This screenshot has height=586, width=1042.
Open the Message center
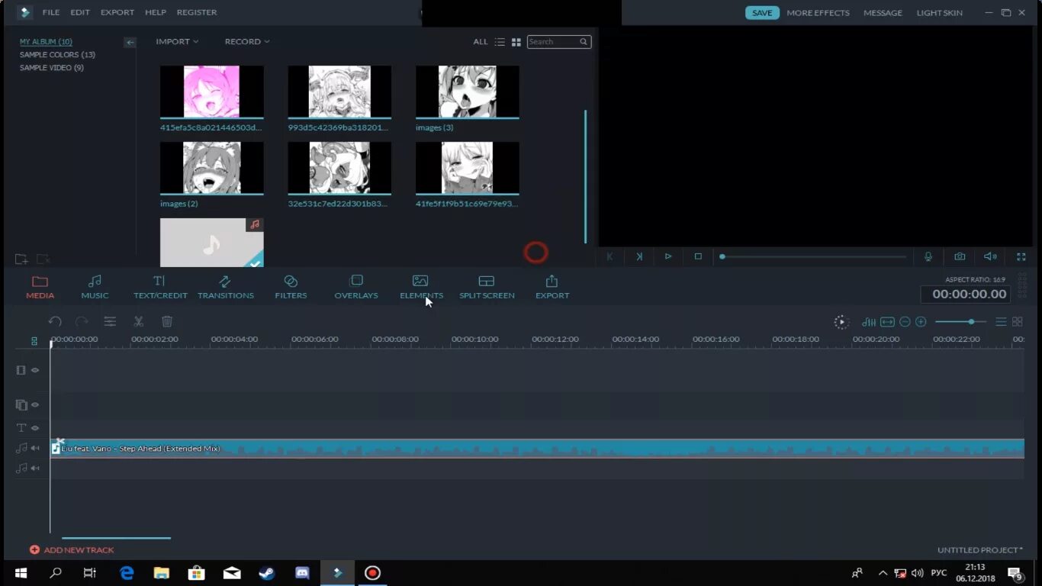click(883, 13)
